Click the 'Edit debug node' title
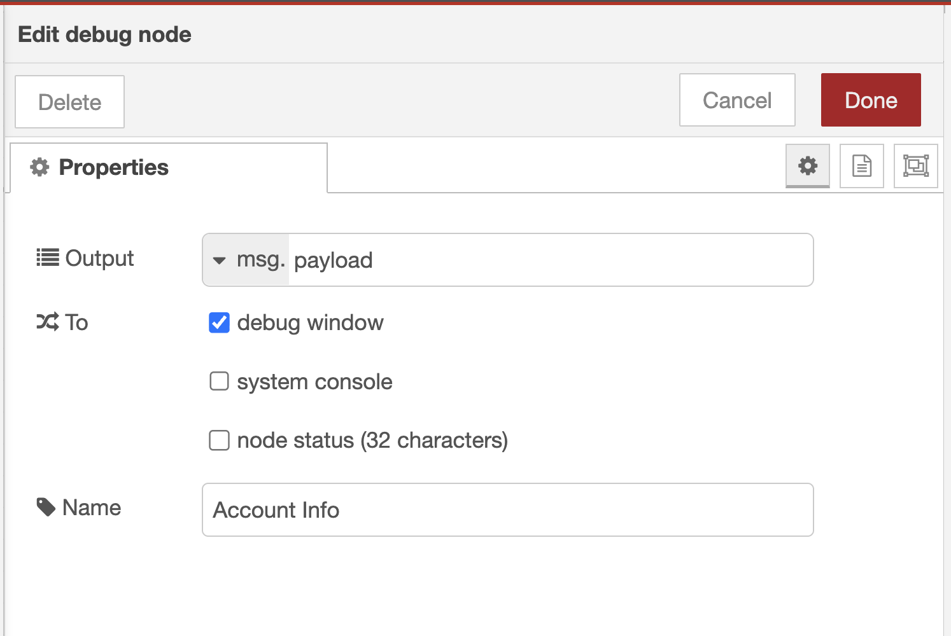951x636 pixels. (x=104, y=34)
